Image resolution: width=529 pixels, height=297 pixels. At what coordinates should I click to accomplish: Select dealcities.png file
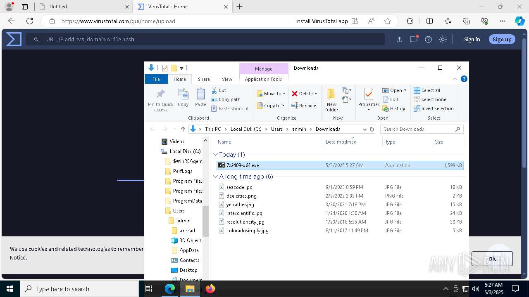241,196
